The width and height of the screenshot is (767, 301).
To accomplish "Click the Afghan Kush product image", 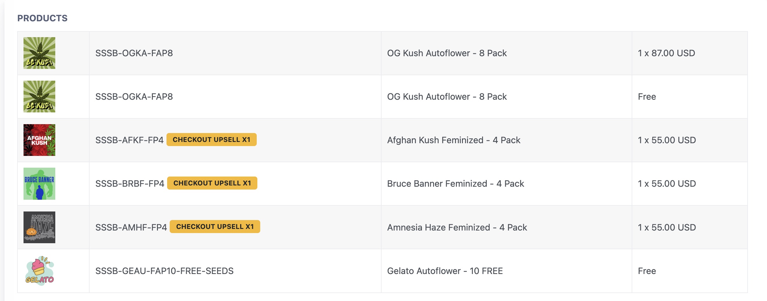I will click(39, 140).
